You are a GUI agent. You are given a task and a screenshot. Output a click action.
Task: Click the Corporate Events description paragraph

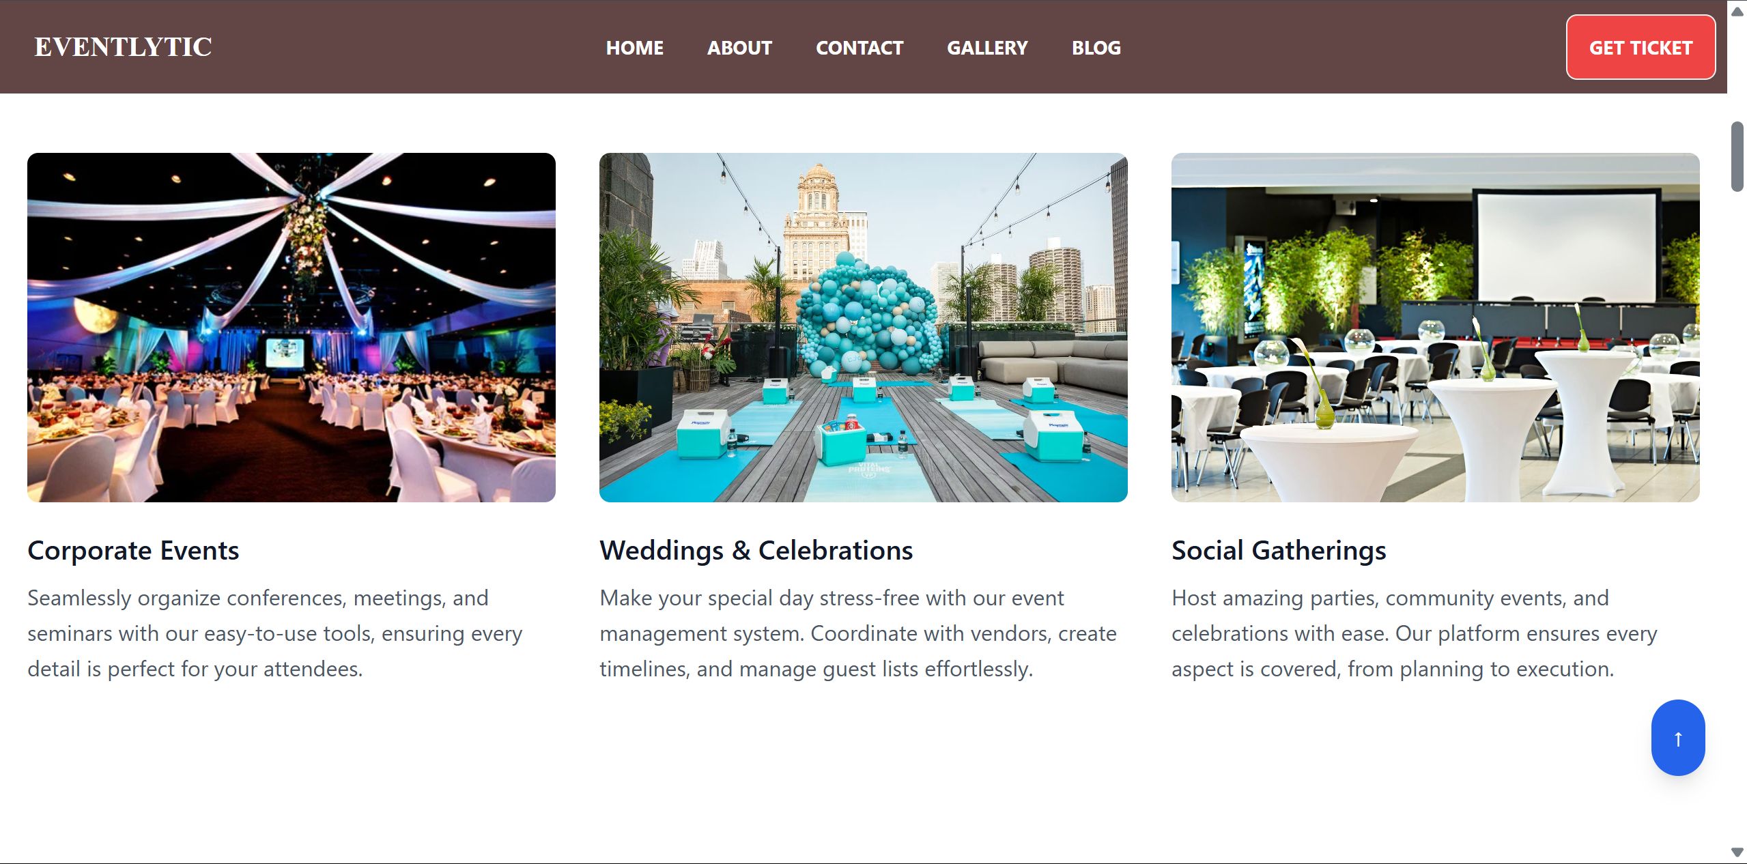[x=275, y=633]
